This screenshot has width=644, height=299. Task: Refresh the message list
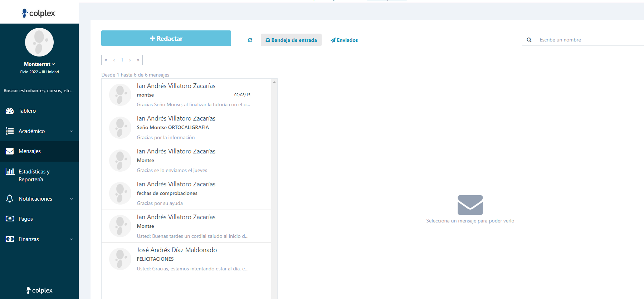tap(250, 40)
